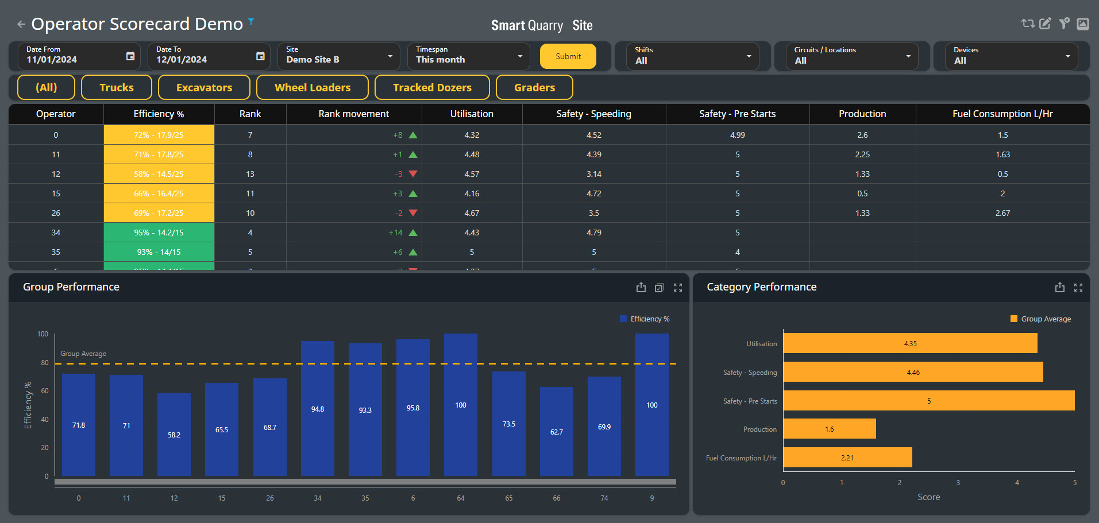The width and height of the screenshot is (1099, 523).
Task: Expand Group Performance chart to fullscreen
Action: tap(678, 288)
